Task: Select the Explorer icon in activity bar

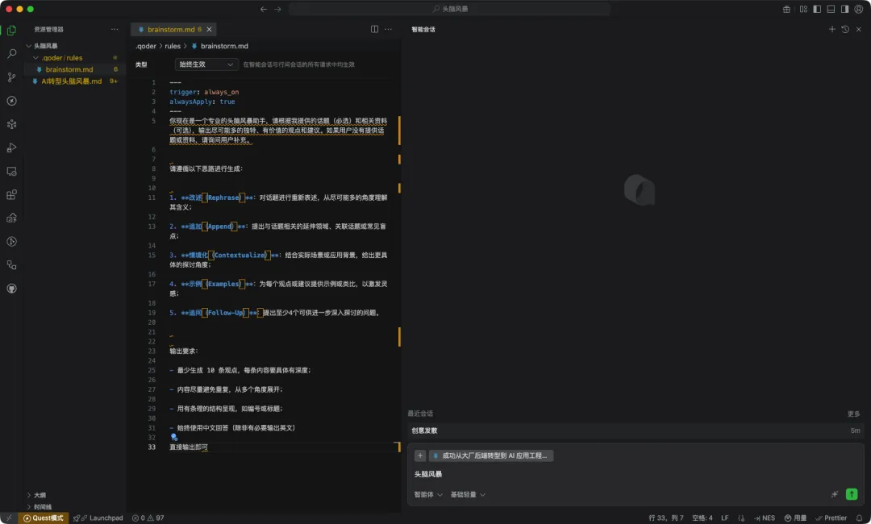Action: (x=11, y=30)
